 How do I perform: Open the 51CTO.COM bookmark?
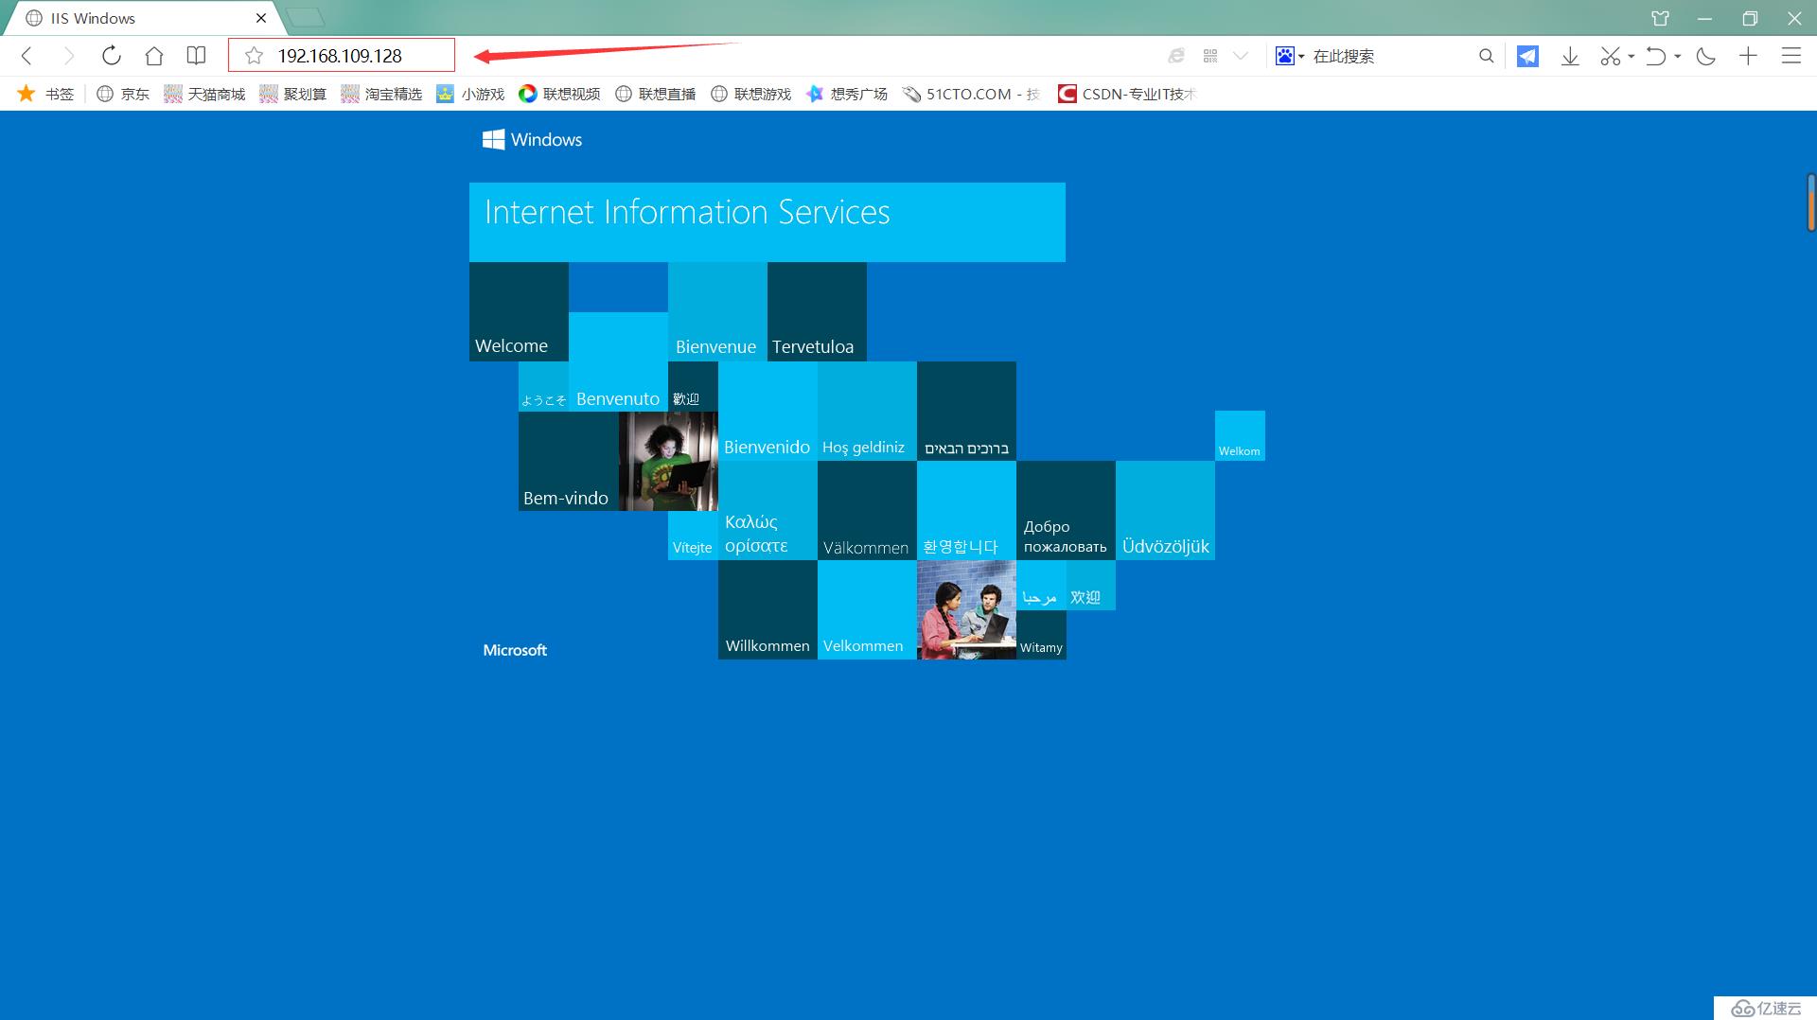[x=971, y=94]
